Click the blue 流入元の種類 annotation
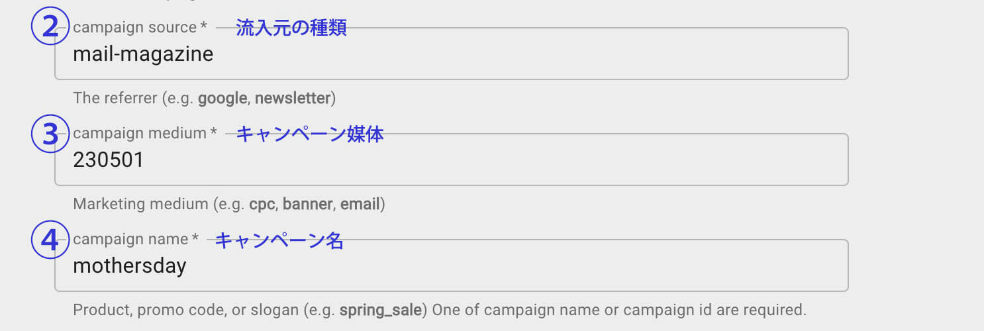 291,28
